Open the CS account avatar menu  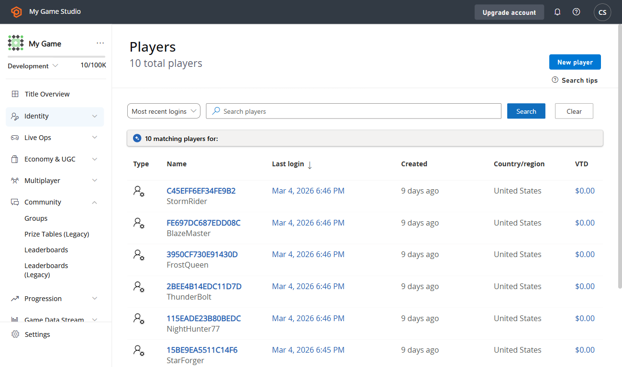(x=602, y=12)
